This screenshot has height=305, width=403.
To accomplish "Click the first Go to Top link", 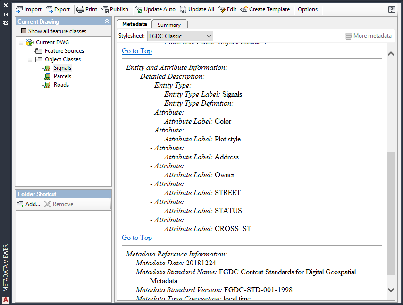I will pos(137,51).
